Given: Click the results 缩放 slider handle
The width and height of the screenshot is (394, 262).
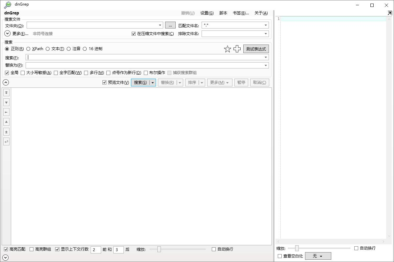Looking at the screenshot, I should 159,249.
